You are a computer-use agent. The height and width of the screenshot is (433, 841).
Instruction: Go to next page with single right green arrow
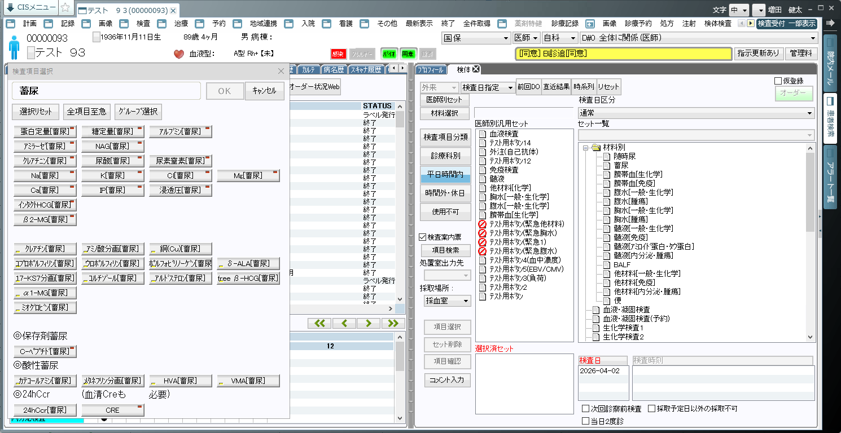click(x=368, y=323)
